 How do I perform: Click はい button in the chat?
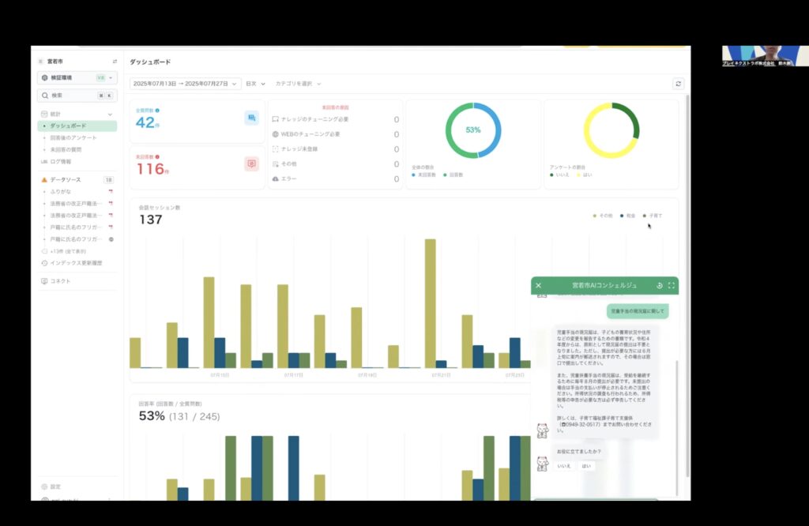click(585, 466)
